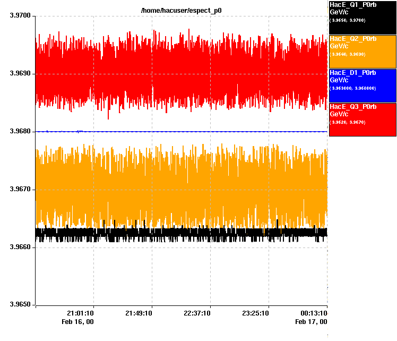Click the chart title /home/hacuser/espect_p0

181,10
